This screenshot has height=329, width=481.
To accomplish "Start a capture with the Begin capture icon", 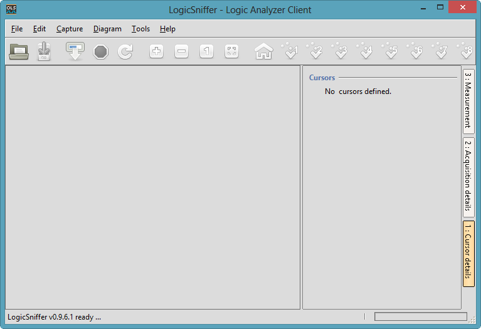I will tap(75, 51).
